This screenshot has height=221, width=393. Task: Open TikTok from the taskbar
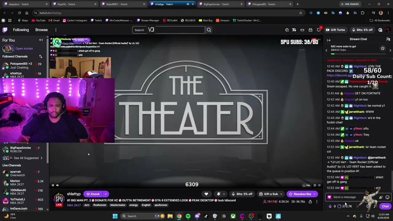click(x=206, y=216)
